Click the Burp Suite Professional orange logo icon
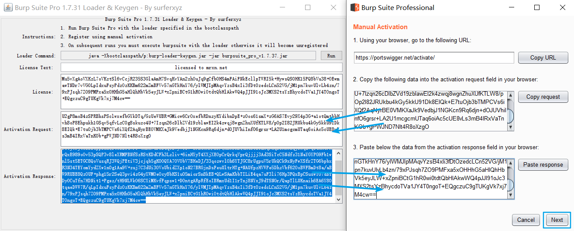The image size is (574, 231). coord(356,7)
